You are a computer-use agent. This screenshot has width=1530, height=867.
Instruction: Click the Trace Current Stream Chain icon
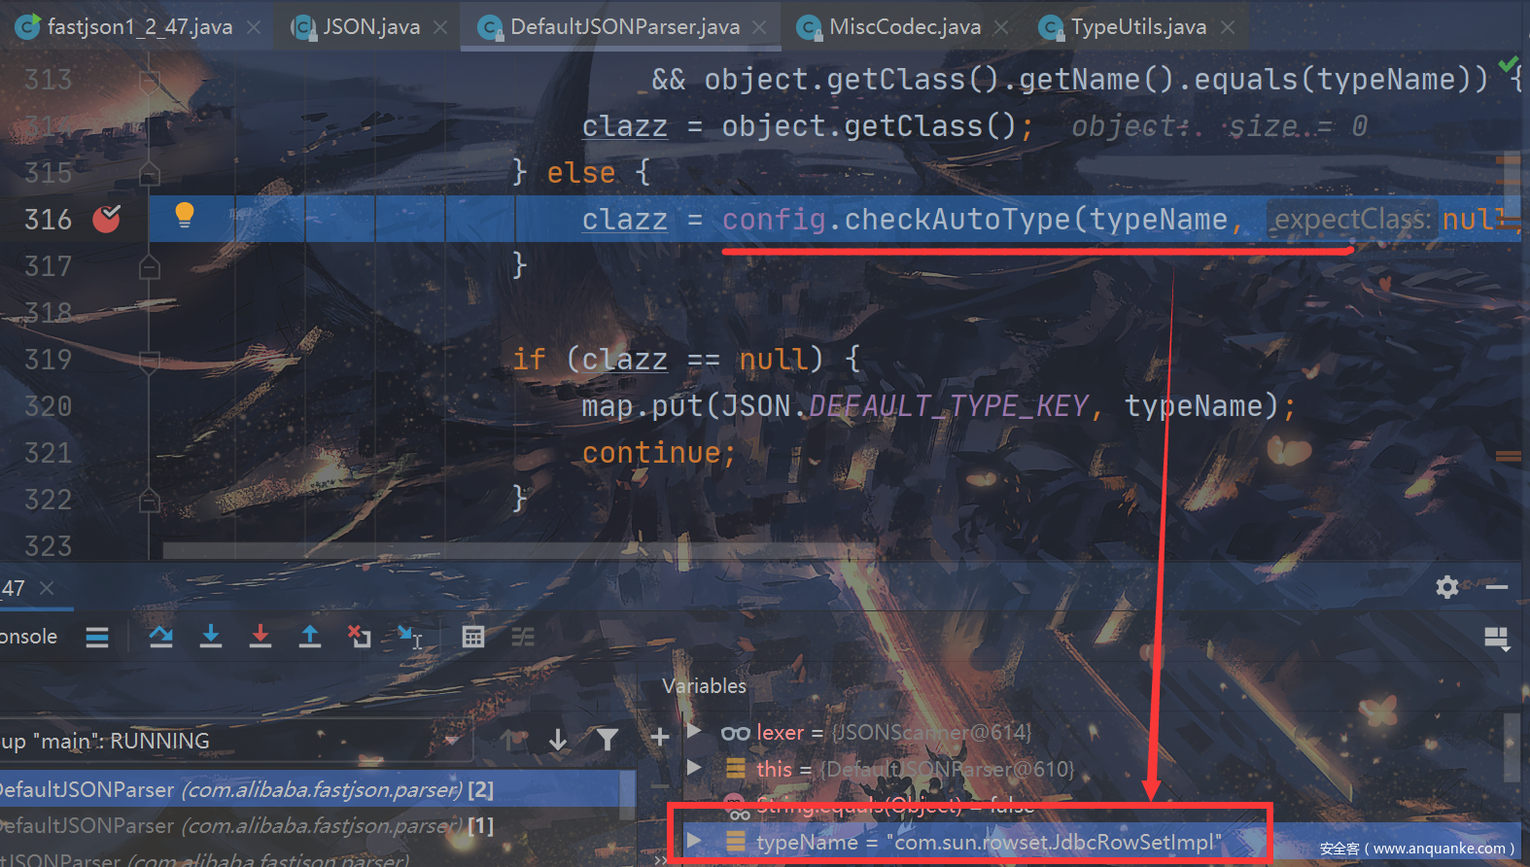click(x=523, y=637)
